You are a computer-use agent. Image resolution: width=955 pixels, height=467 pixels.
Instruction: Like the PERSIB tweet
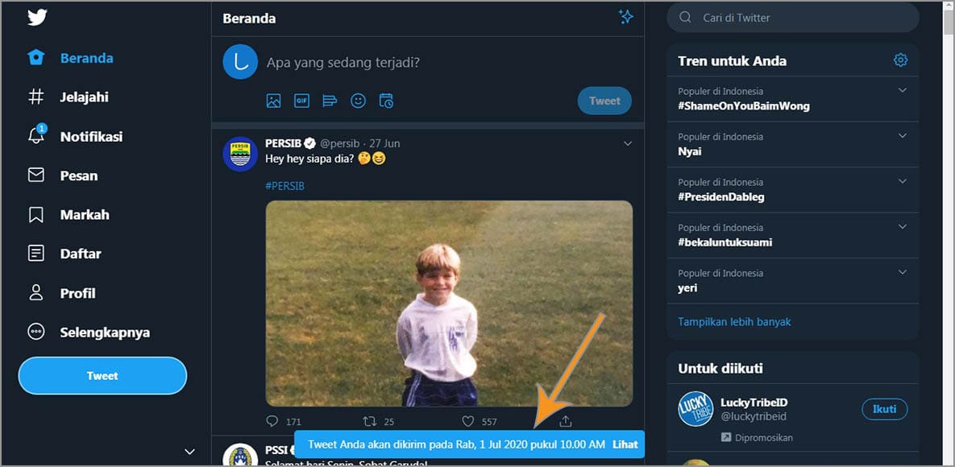(x=468, y=421)
